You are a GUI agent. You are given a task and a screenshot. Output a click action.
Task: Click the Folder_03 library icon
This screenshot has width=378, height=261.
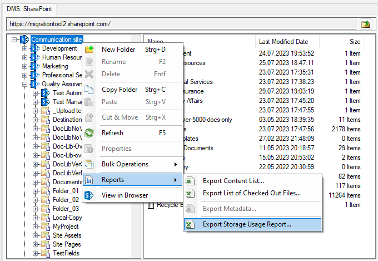coord(46,209)
